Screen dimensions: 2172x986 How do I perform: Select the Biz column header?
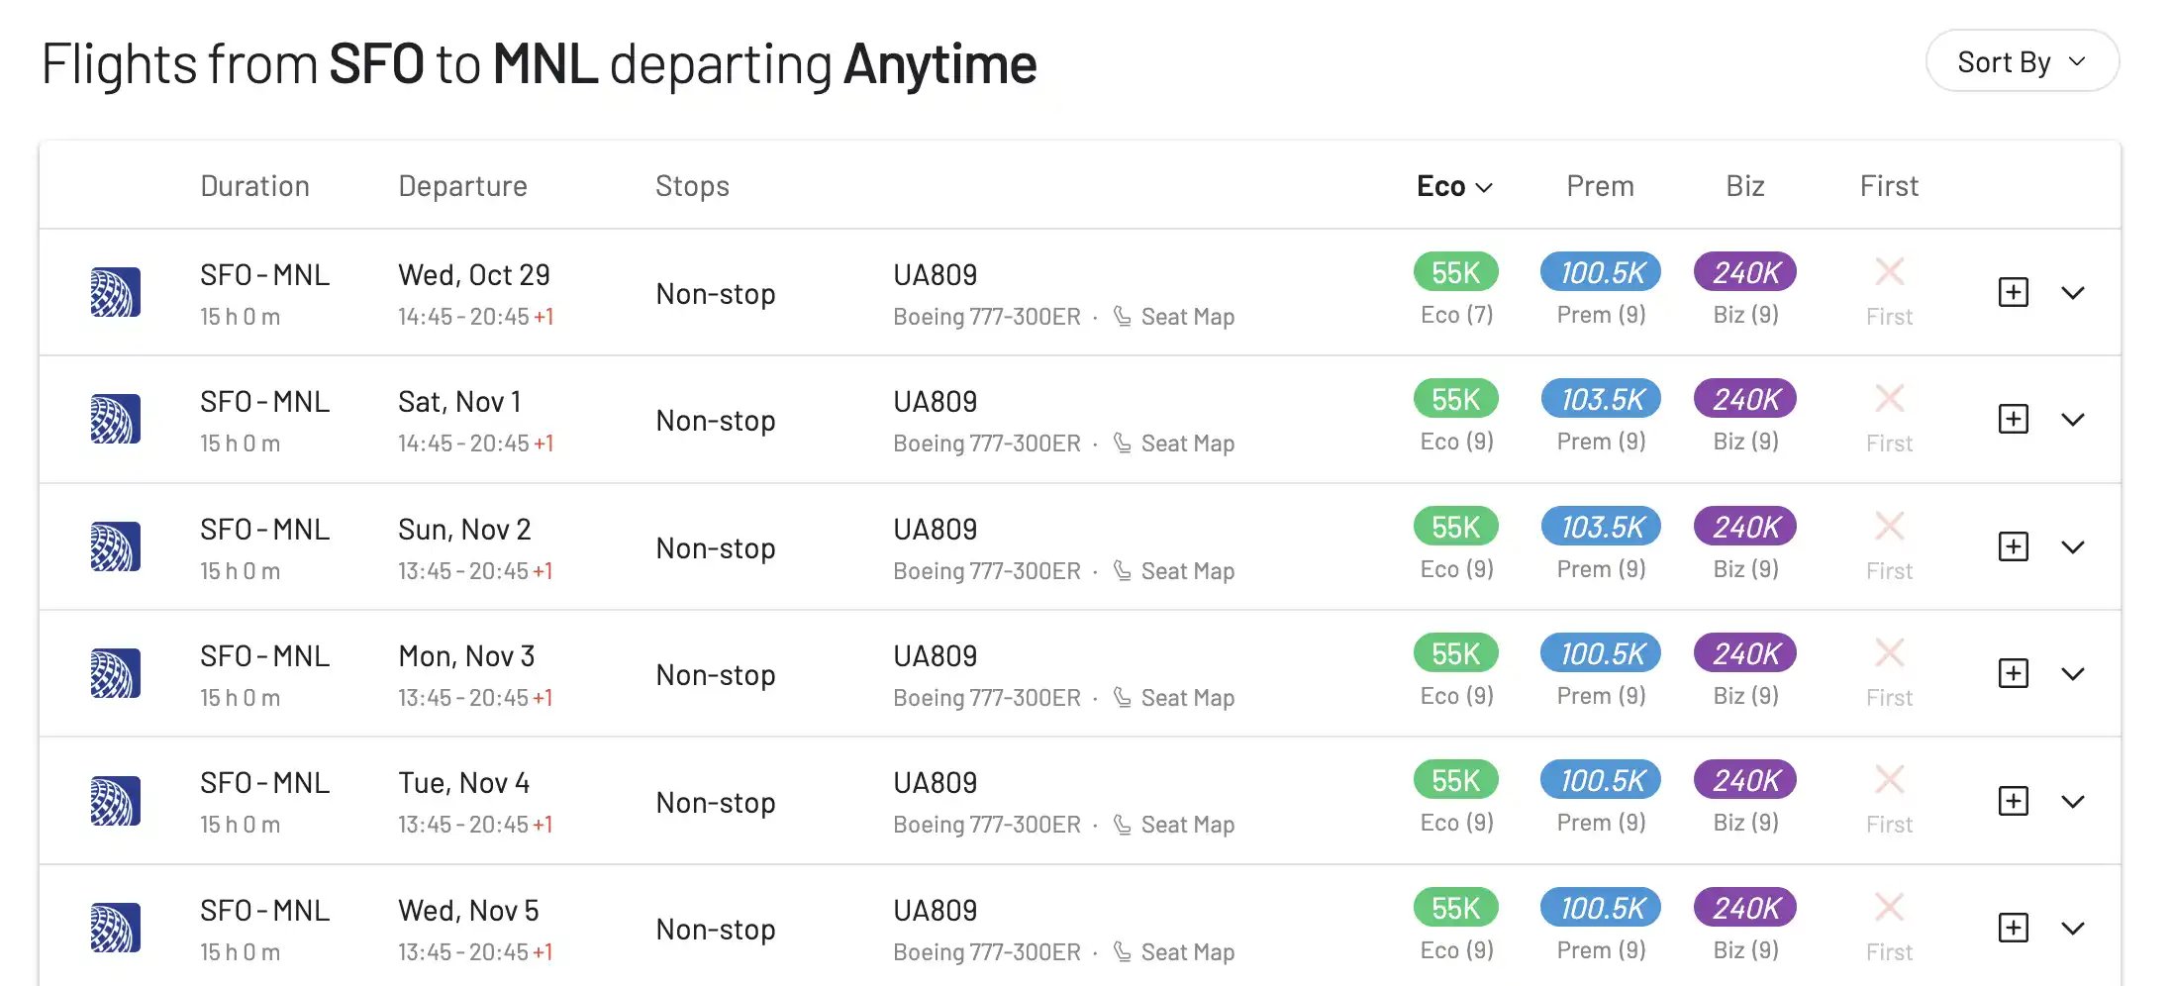[1744, 186]
